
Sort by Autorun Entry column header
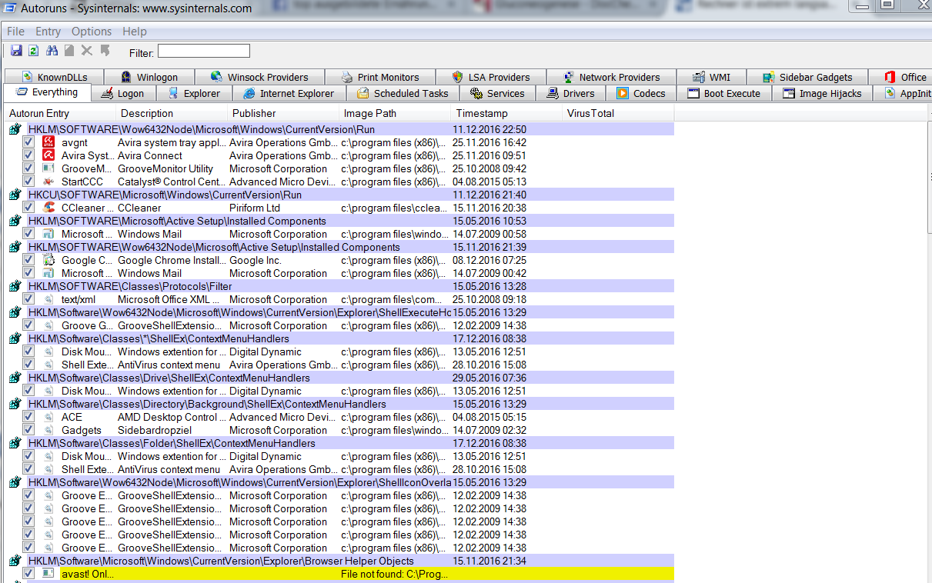(60, 113)
